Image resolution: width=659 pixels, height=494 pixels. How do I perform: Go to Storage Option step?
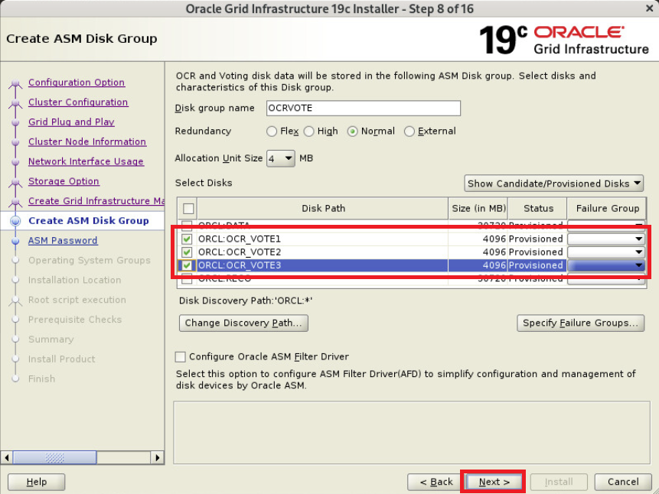point(64,181)
